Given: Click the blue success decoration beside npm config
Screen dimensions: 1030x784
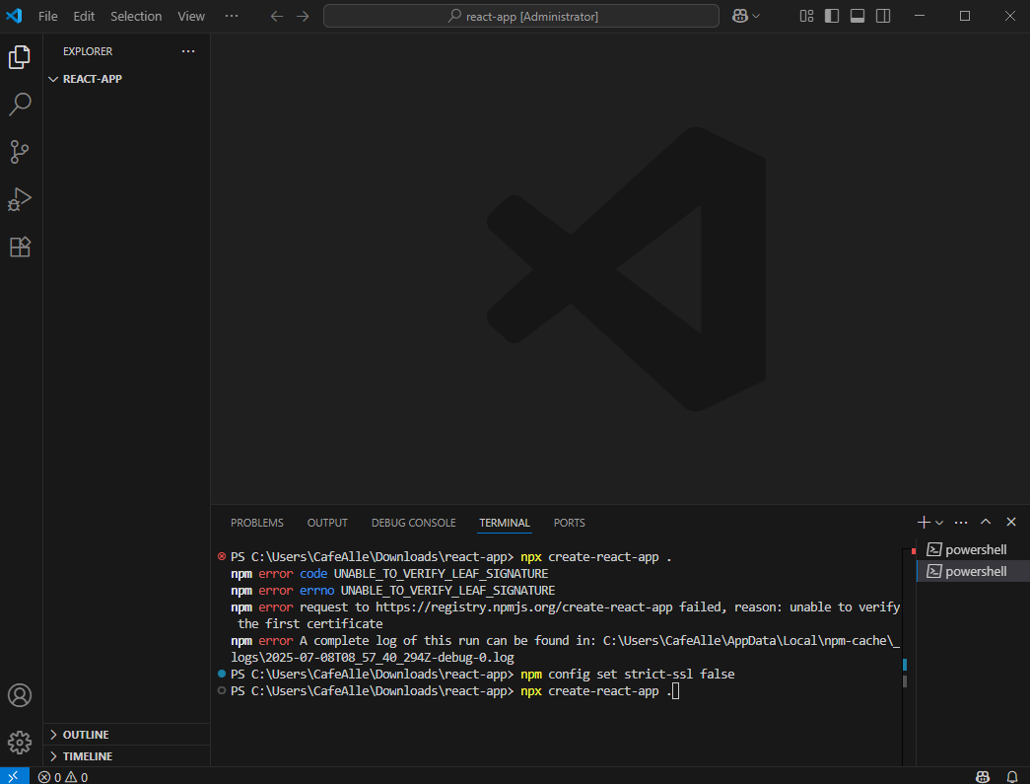Looking at the screenshot, I should coord(222,674).
